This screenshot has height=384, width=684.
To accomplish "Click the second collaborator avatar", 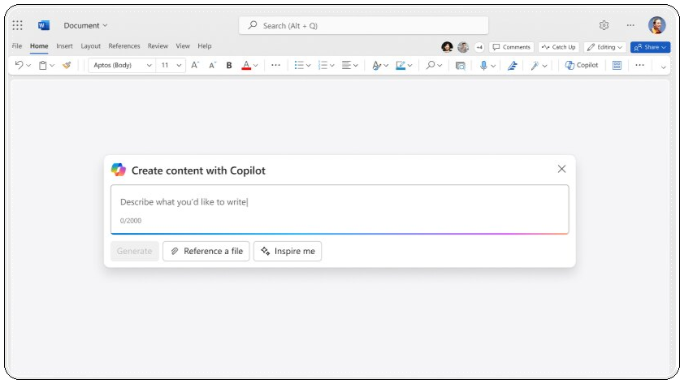I will point(463,46).
